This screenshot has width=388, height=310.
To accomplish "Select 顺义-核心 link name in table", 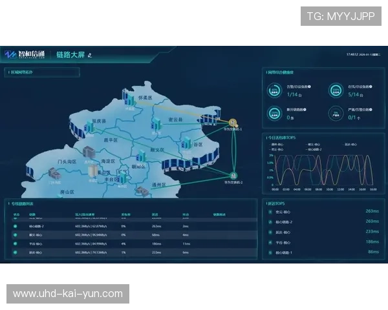I will [36, 235].
